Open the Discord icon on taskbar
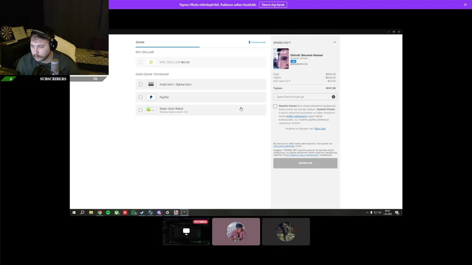This screenshot has height=265, width=472. (159, 212)
